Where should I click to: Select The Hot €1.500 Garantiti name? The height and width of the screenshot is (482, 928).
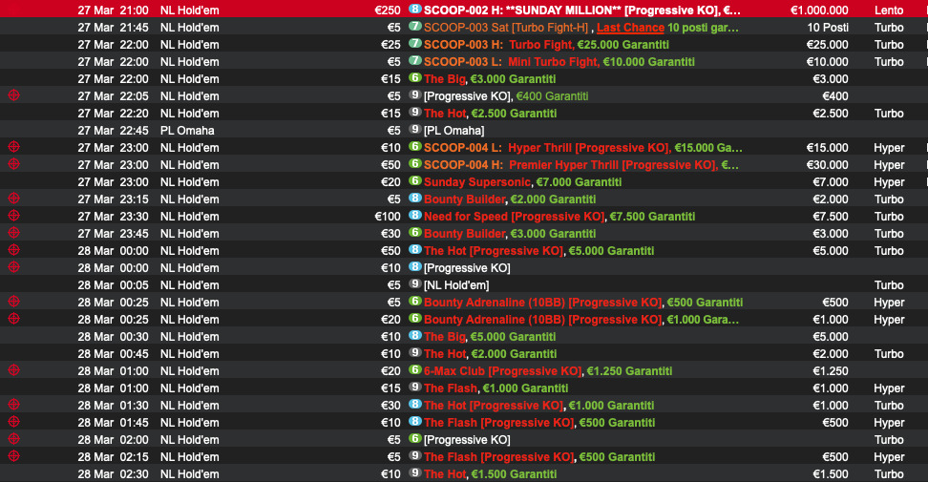coord(490,474)
